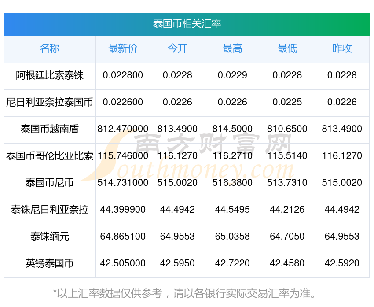Open the 尼日利亚奈拉泰国币 row name

[50, 102]
